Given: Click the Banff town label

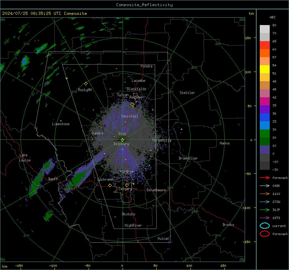Looking at the screenshot, I should click(x=53, y=179).
